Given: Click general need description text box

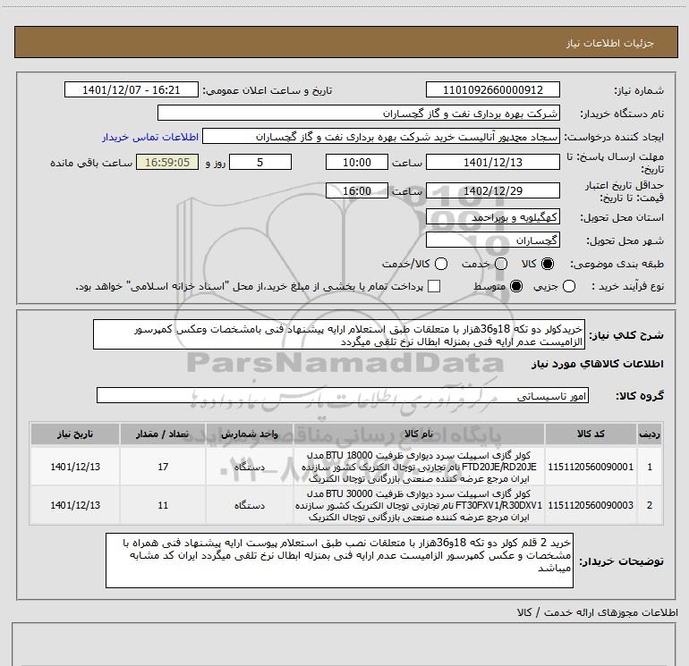Looking at the screenshot, I should (339, 334).
